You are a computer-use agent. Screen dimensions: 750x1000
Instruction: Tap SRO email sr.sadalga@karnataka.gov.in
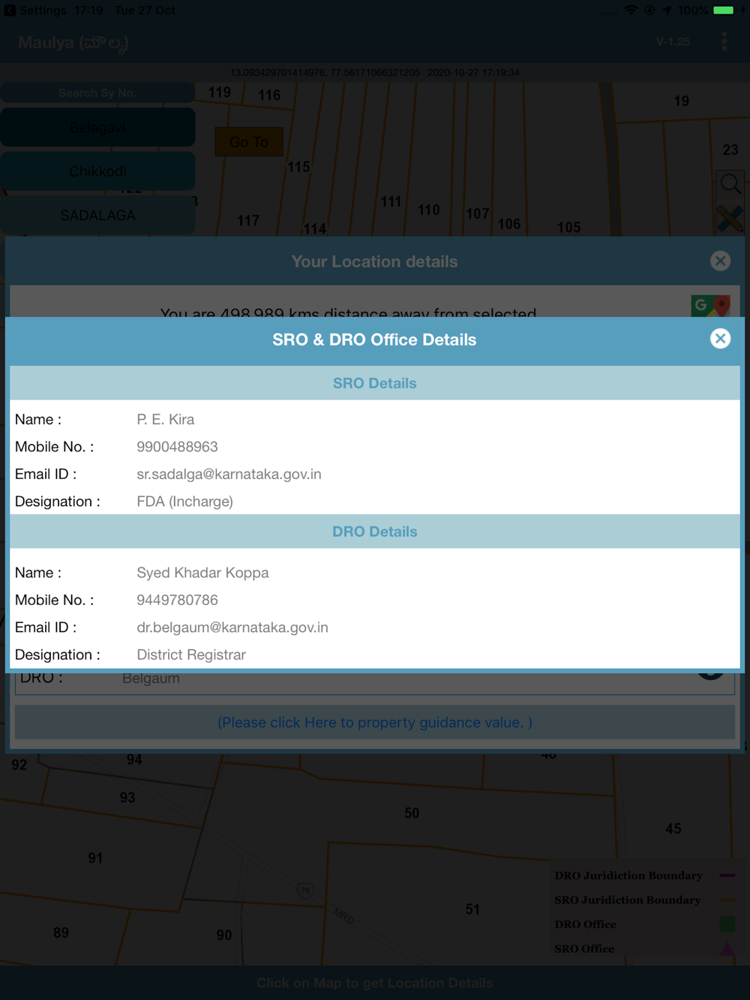229,474
